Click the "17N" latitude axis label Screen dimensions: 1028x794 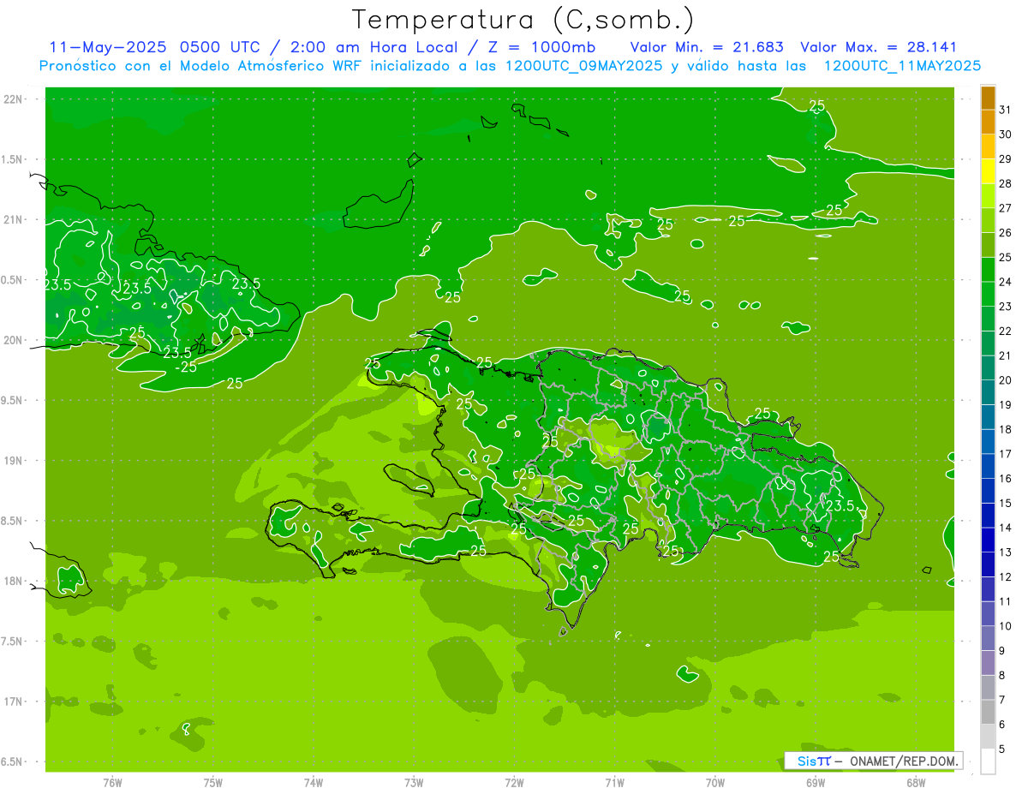point(13,701)
